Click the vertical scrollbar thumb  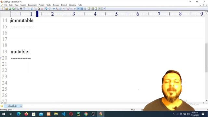click(x=206, y=58)
